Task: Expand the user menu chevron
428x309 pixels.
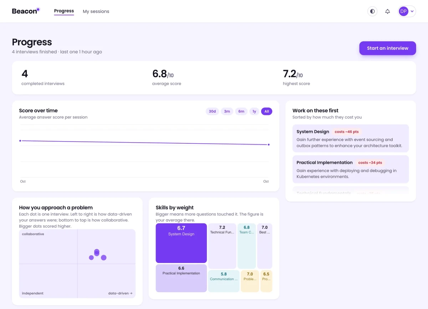Action: (412, 11)
